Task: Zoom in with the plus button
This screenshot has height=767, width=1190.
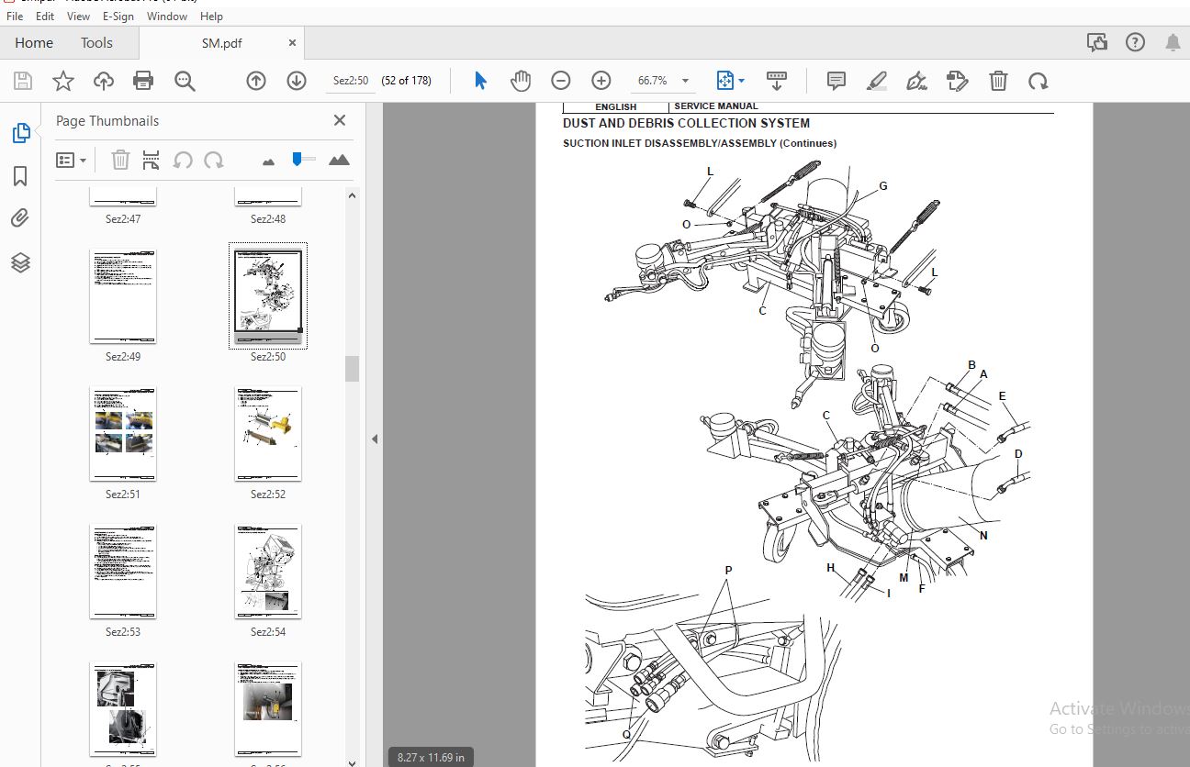Action: (x=601, y=81)
